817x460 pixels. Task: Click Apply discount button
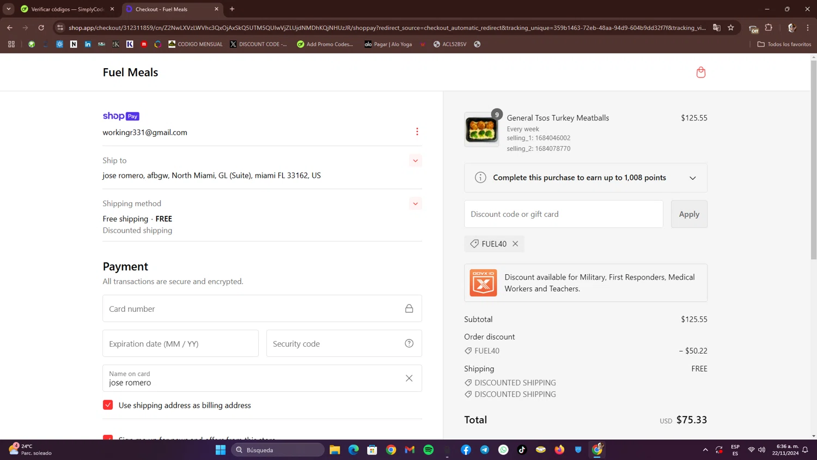689,214
